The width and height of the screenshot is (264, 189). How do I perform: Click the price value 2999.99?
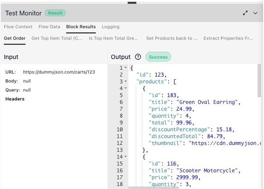pyautogui.click(x=187, y=177)
